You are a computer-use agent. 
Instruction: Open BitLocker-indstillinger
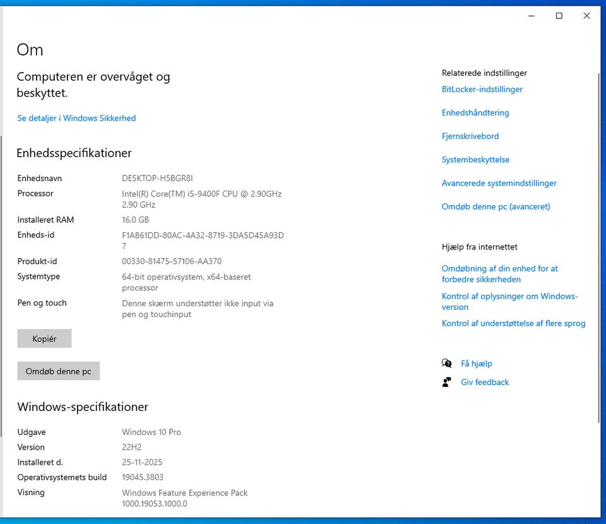(x=482, y=89)
